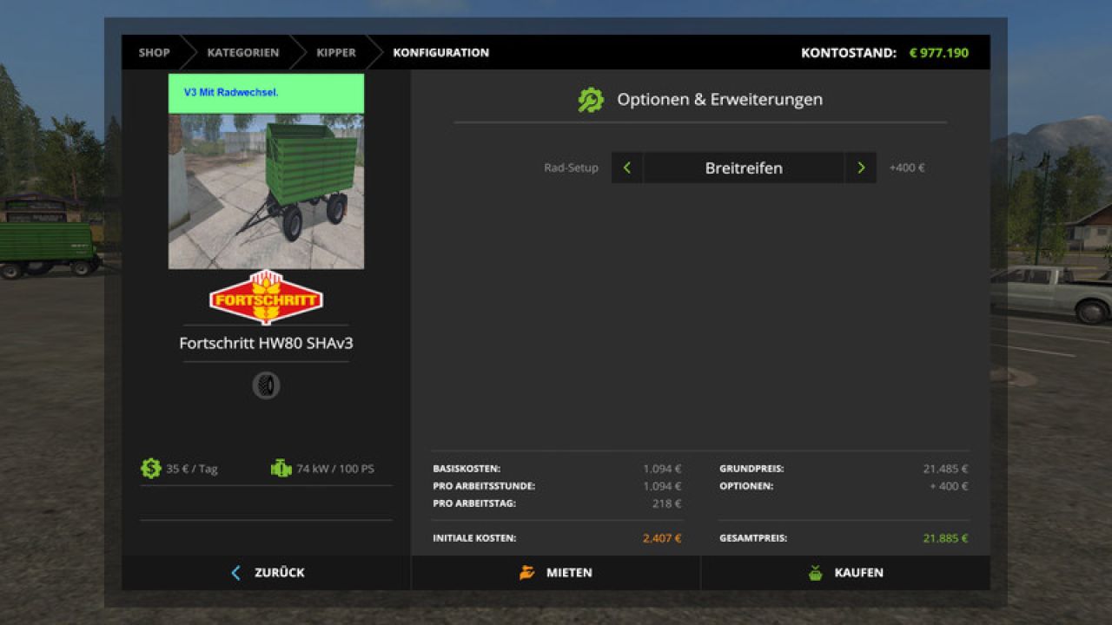1112x625 pixels.
Task: Go to the Shop breadcrumb
Action: (154, 53)
